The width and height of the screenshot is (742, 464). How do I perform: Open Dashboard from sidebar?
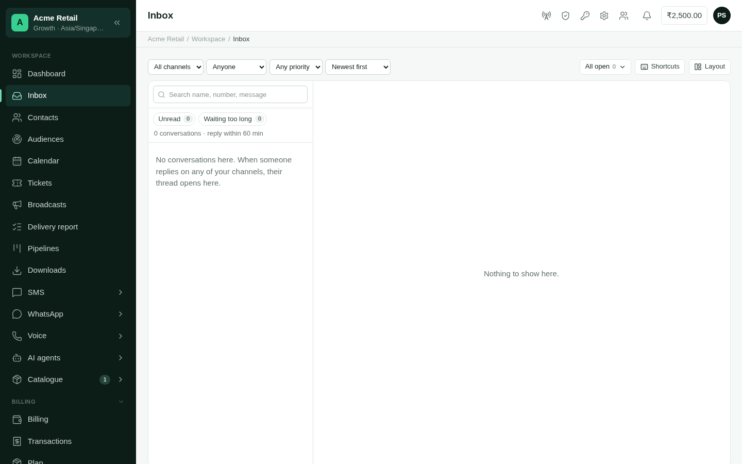(x=68, y=74)
